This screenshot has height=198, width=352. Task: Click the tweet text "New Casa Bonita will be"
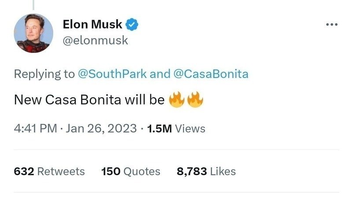(x=89, y=100)
